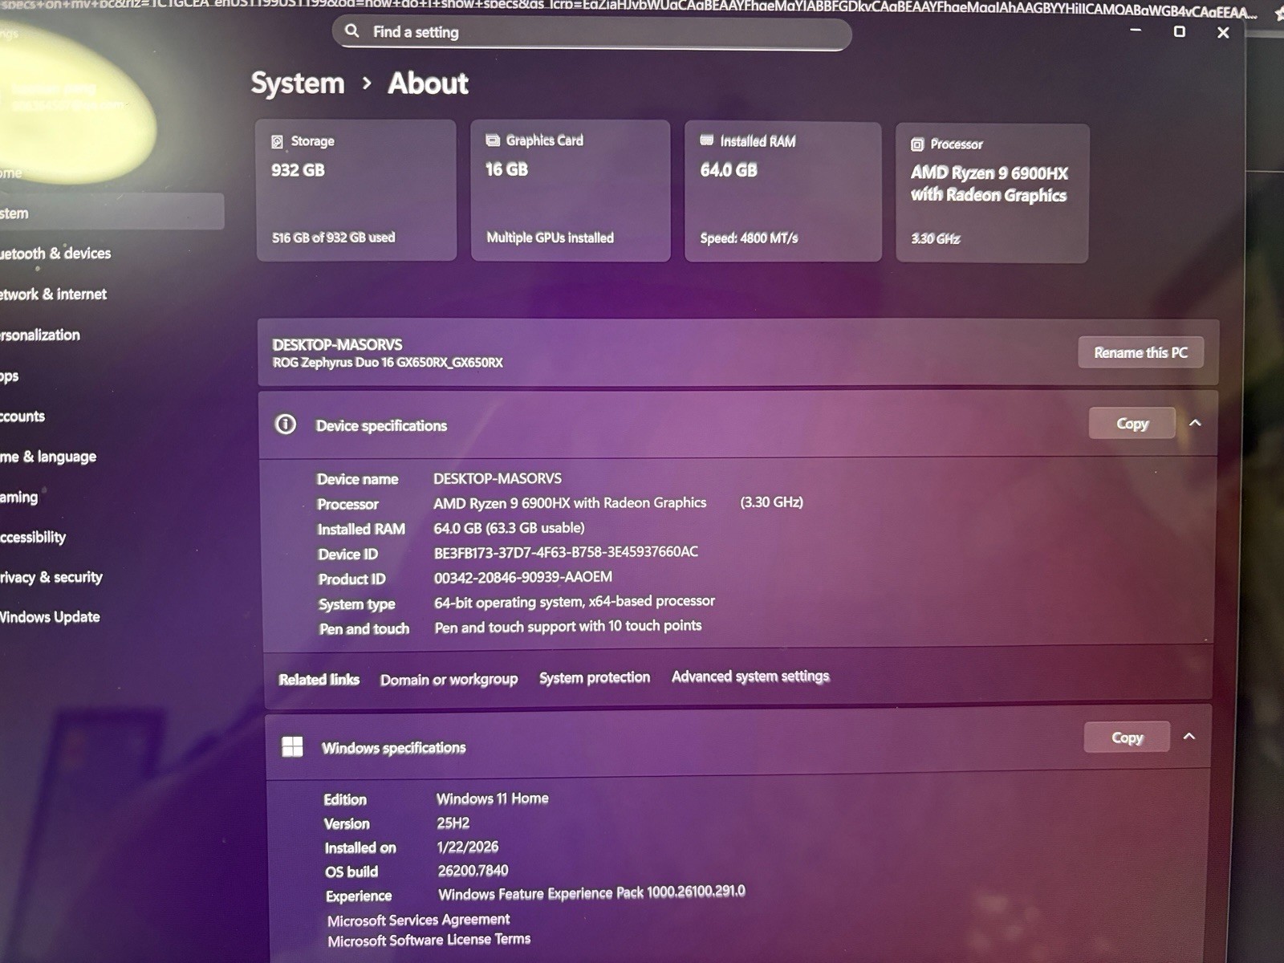
Task: Focus the Find a setting box
Action: point(591,33)
